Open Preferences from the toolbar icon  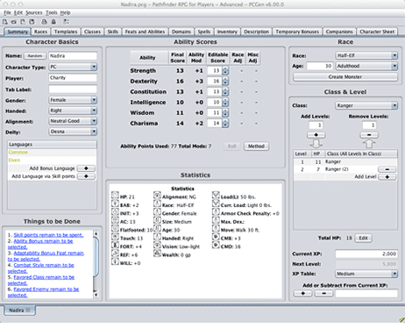[67, 22]
